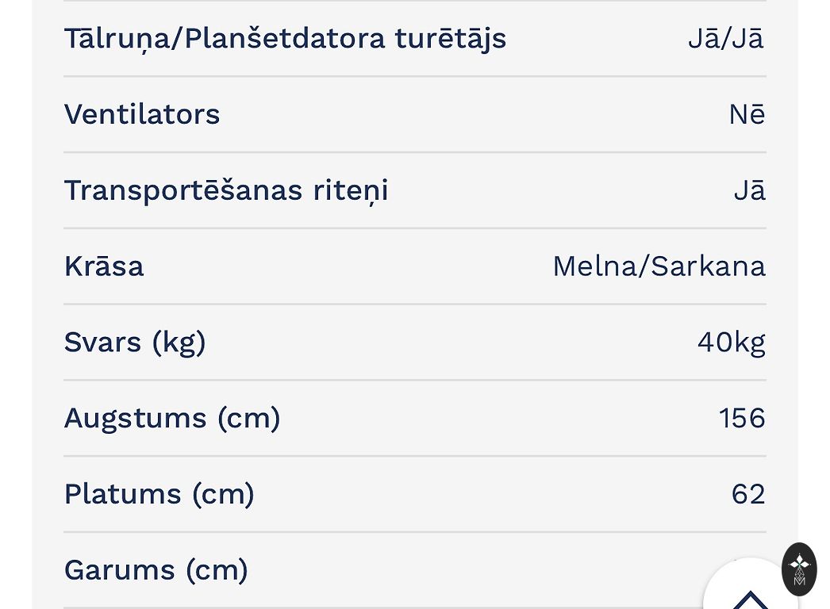Select the Planšetdatora turētājs label text
The width and height of the screenshot is (830, 609).
[345, 38]
